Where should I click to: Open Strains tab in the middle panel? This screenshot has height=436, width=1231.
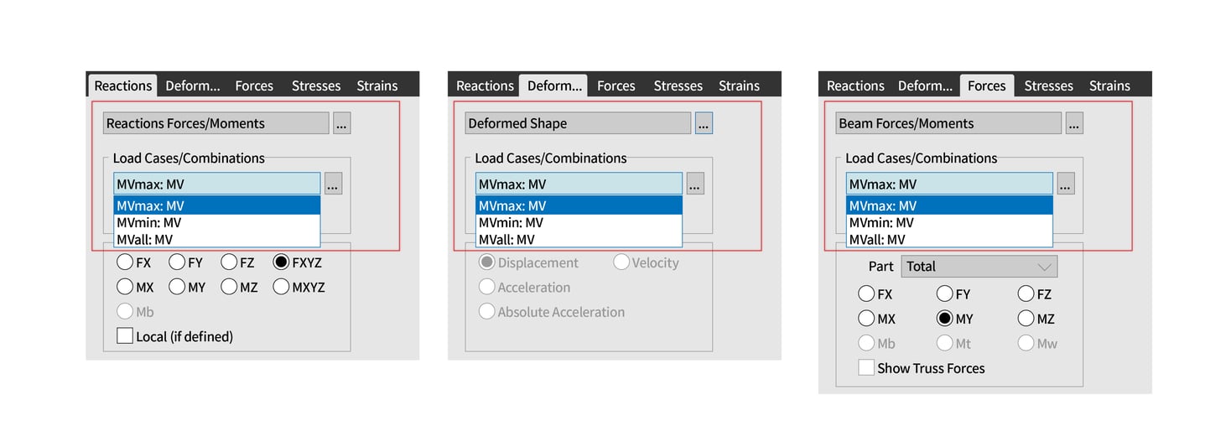point(739,86)
